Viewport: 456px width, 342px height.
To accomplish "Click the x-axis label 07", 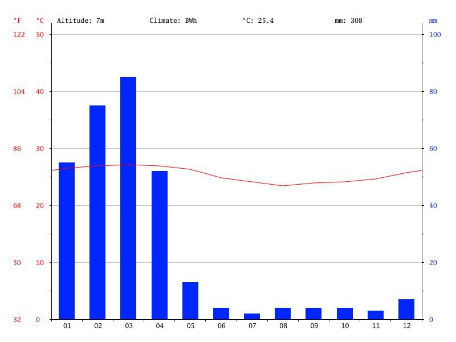I will pos(253,326).
